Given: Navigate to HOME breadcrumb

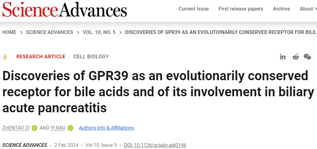Looking at the screenshot, I should point(9,32).
